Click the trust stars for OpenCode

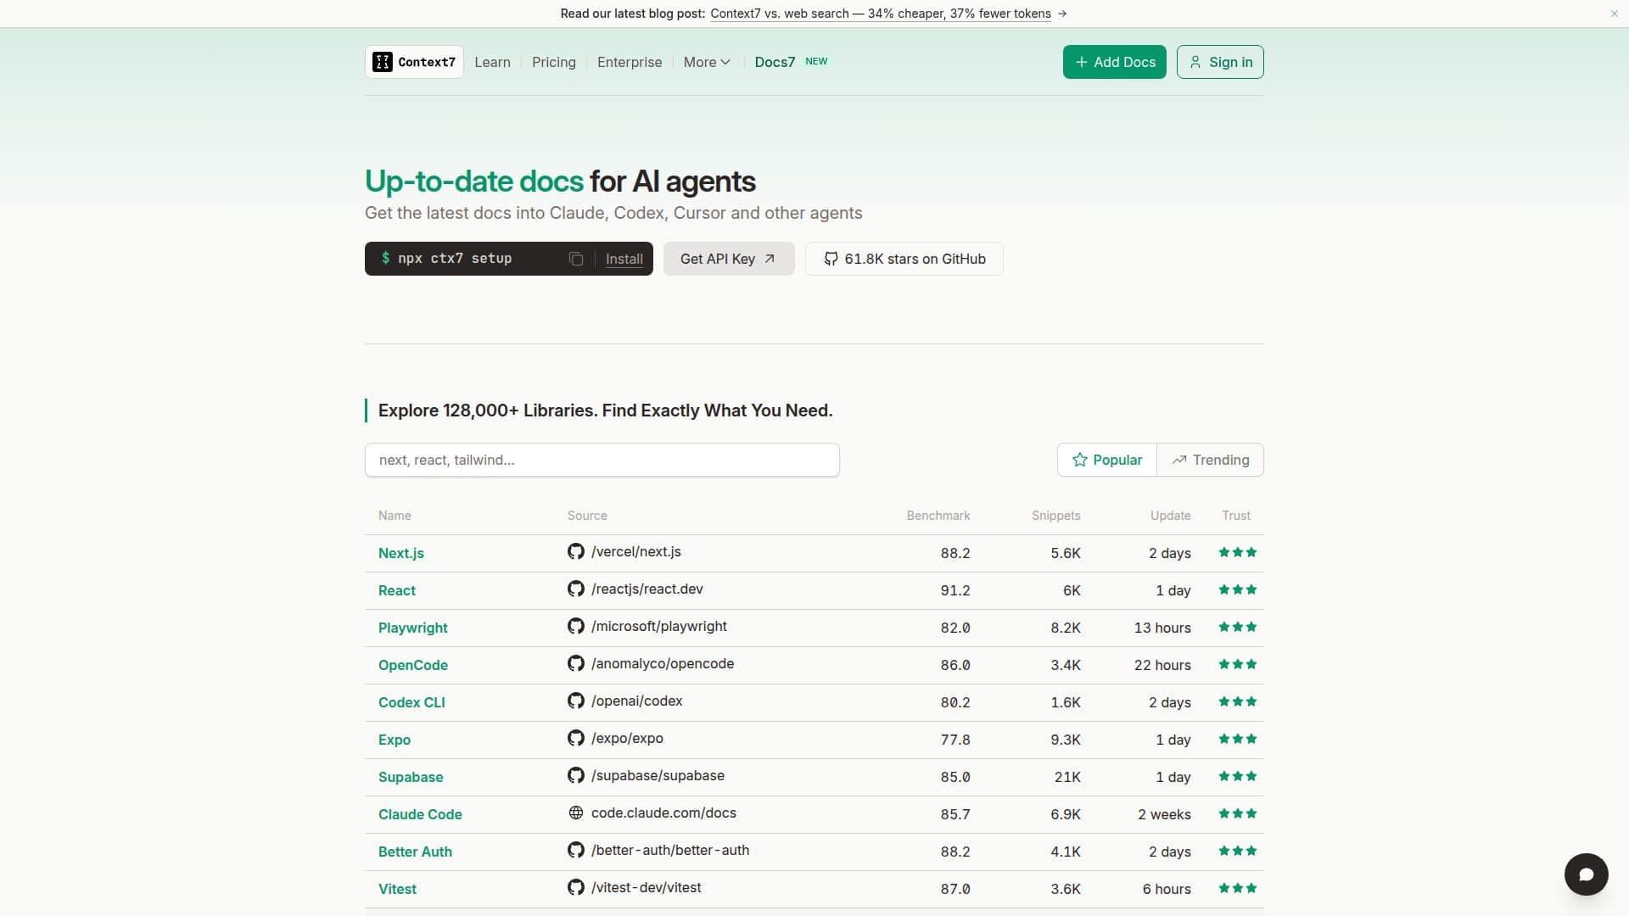click(x=1238, y=664)
